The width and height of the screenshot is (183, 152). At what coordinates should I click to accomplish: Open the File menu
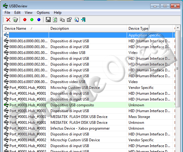tap(7, 13)
